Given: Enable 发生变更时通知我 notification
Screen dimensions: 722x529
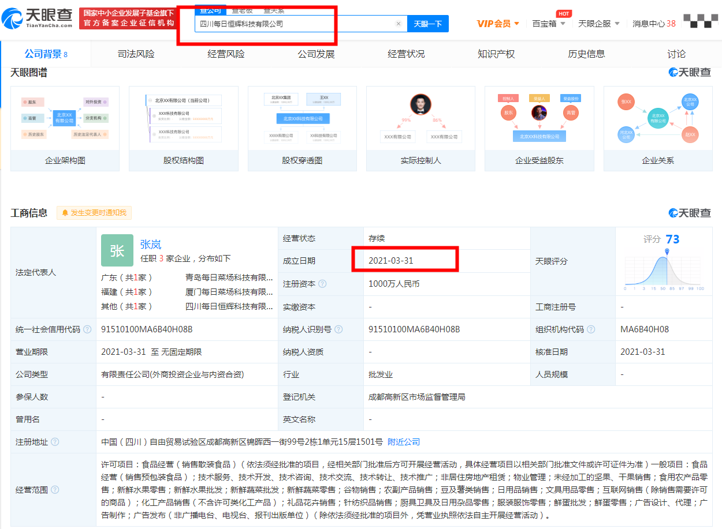Looking at the screenshot, I should tap(94, 213).
